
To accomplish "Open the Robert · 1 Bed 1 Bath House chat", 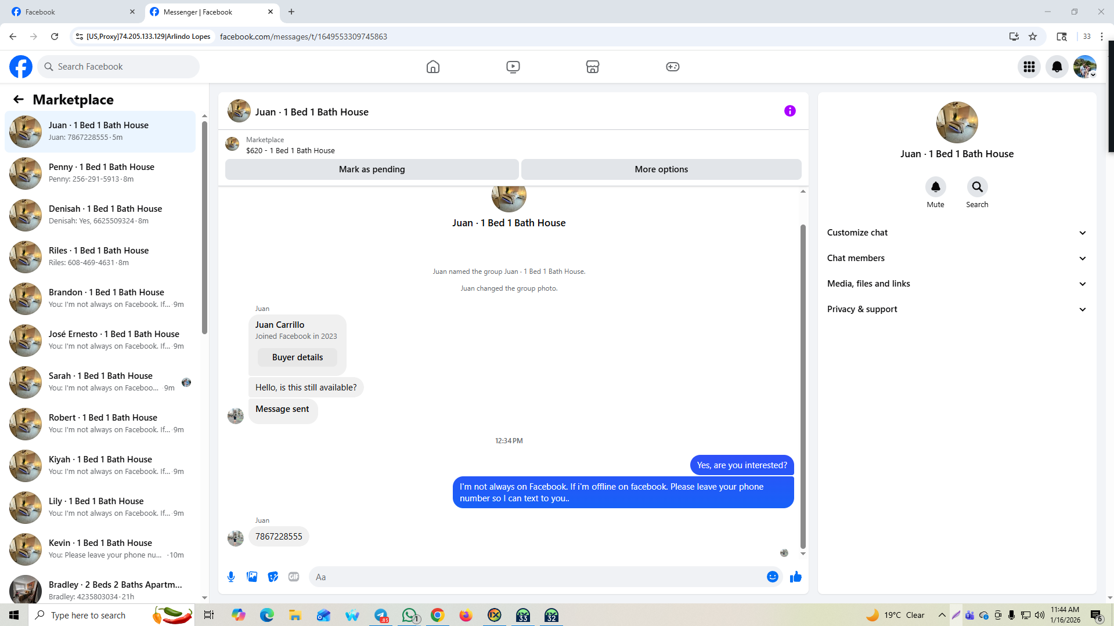I will [x=100, y=424].
